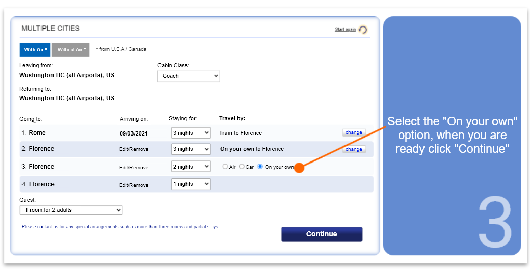This screenshot has width=530, height=270.
Task: Open the 2 nights dropdown for stop 3
Action: 191,167
